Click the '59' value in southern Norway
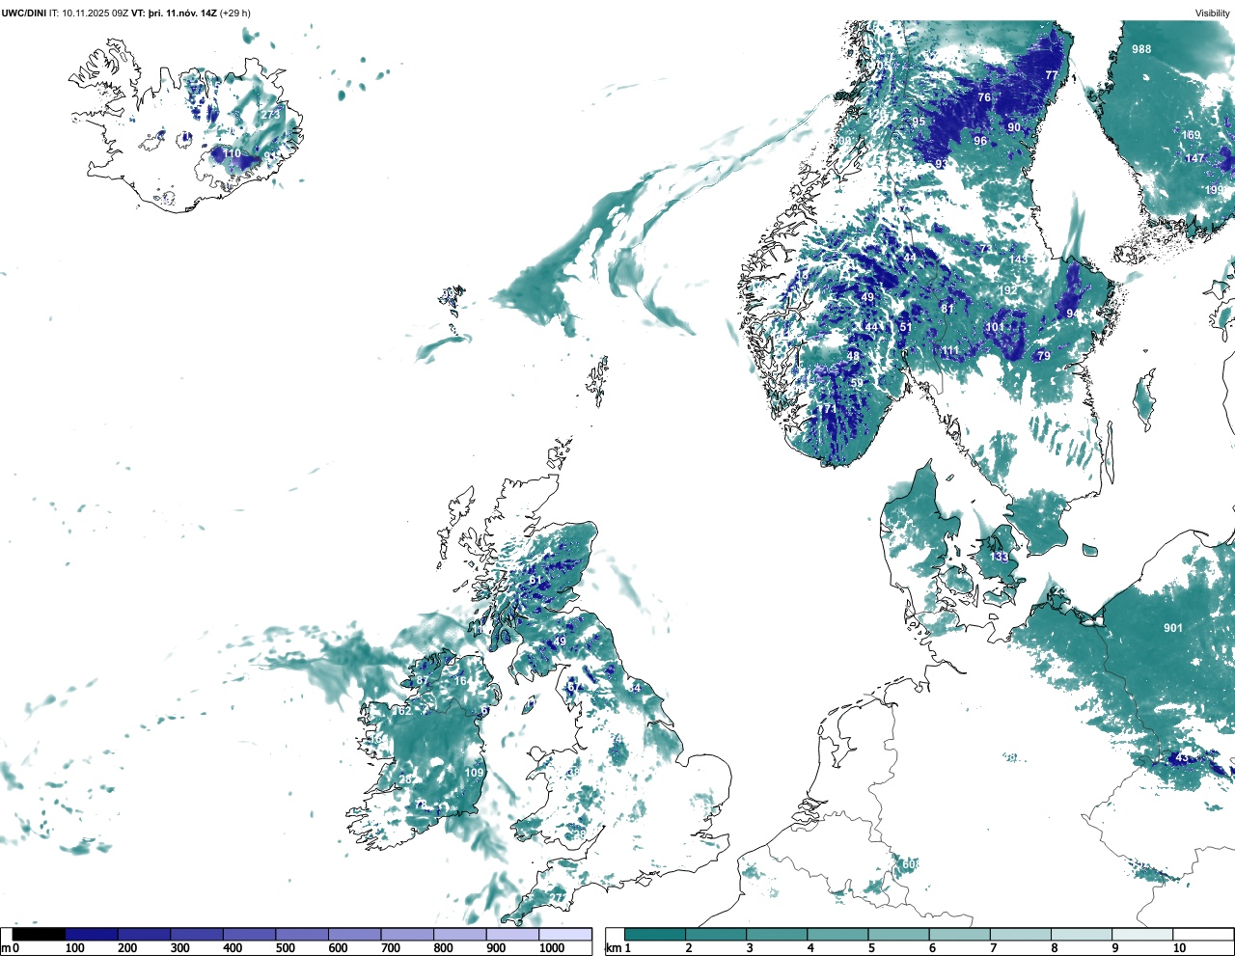 857,384
